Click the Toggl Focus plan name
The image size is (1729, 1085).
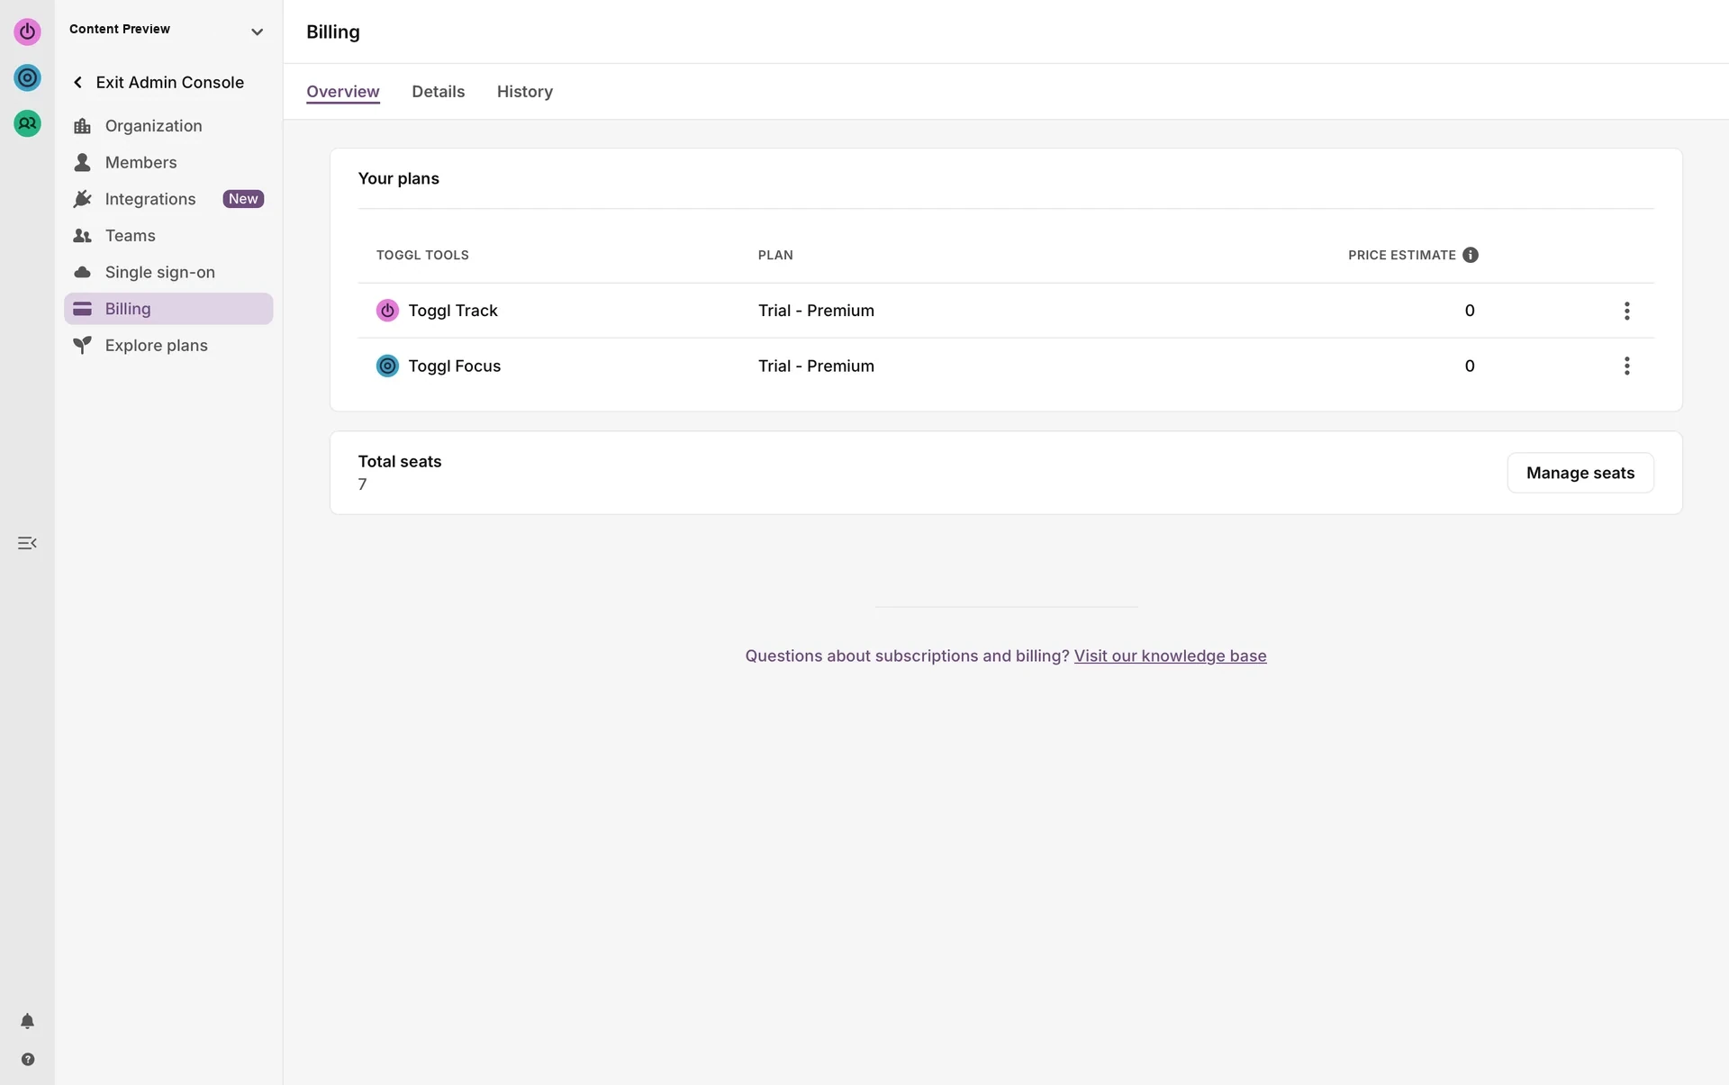[455, 366]
